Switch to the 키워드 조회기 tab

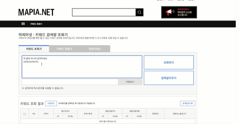tap(34, 49)
